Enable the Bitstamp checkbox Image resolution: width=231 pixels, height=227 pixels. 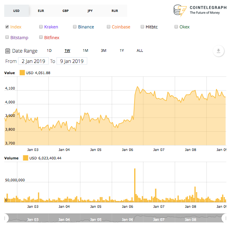pyautogui.click(x=7, y=37)
